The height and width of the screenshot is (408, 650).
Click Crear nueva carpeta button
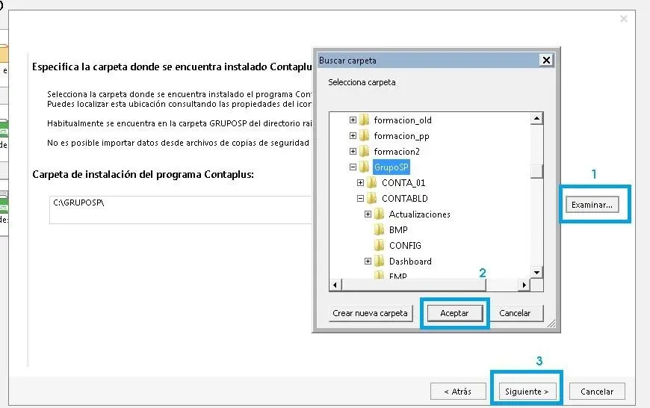click(370, 313)
